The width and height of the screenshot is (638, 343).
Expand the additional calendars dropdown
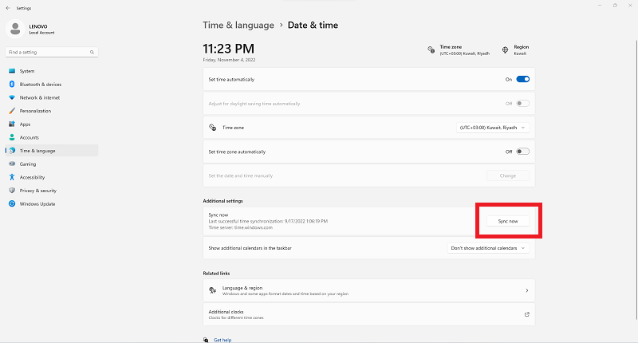(x=488, y=248)
